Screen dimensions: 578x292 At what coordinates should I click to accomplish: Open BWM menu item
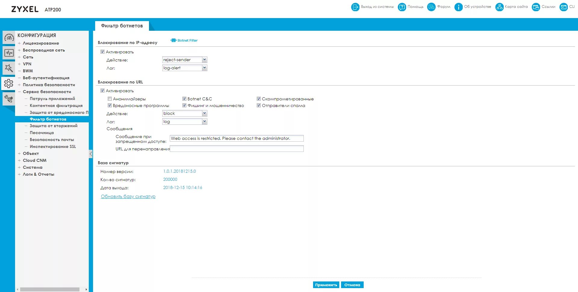[x=28, y=71]
